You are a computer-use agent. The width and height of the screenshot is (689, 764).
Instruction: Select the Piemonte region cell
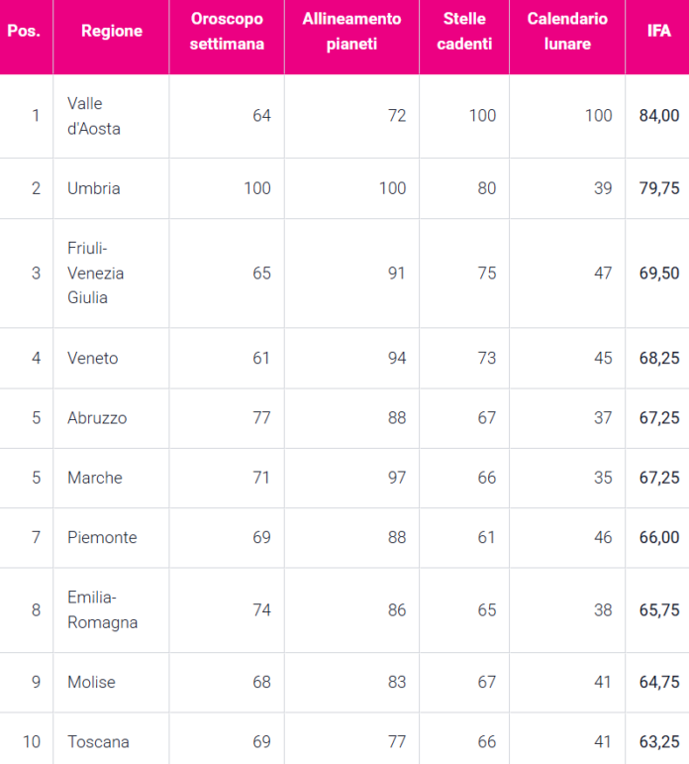tap(102, 537)
